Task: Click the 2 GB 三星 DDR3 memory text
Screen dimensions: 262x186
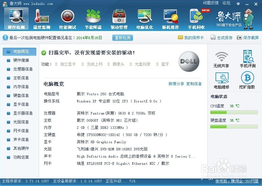Action: pyautogui.click(x=102, y=128)
